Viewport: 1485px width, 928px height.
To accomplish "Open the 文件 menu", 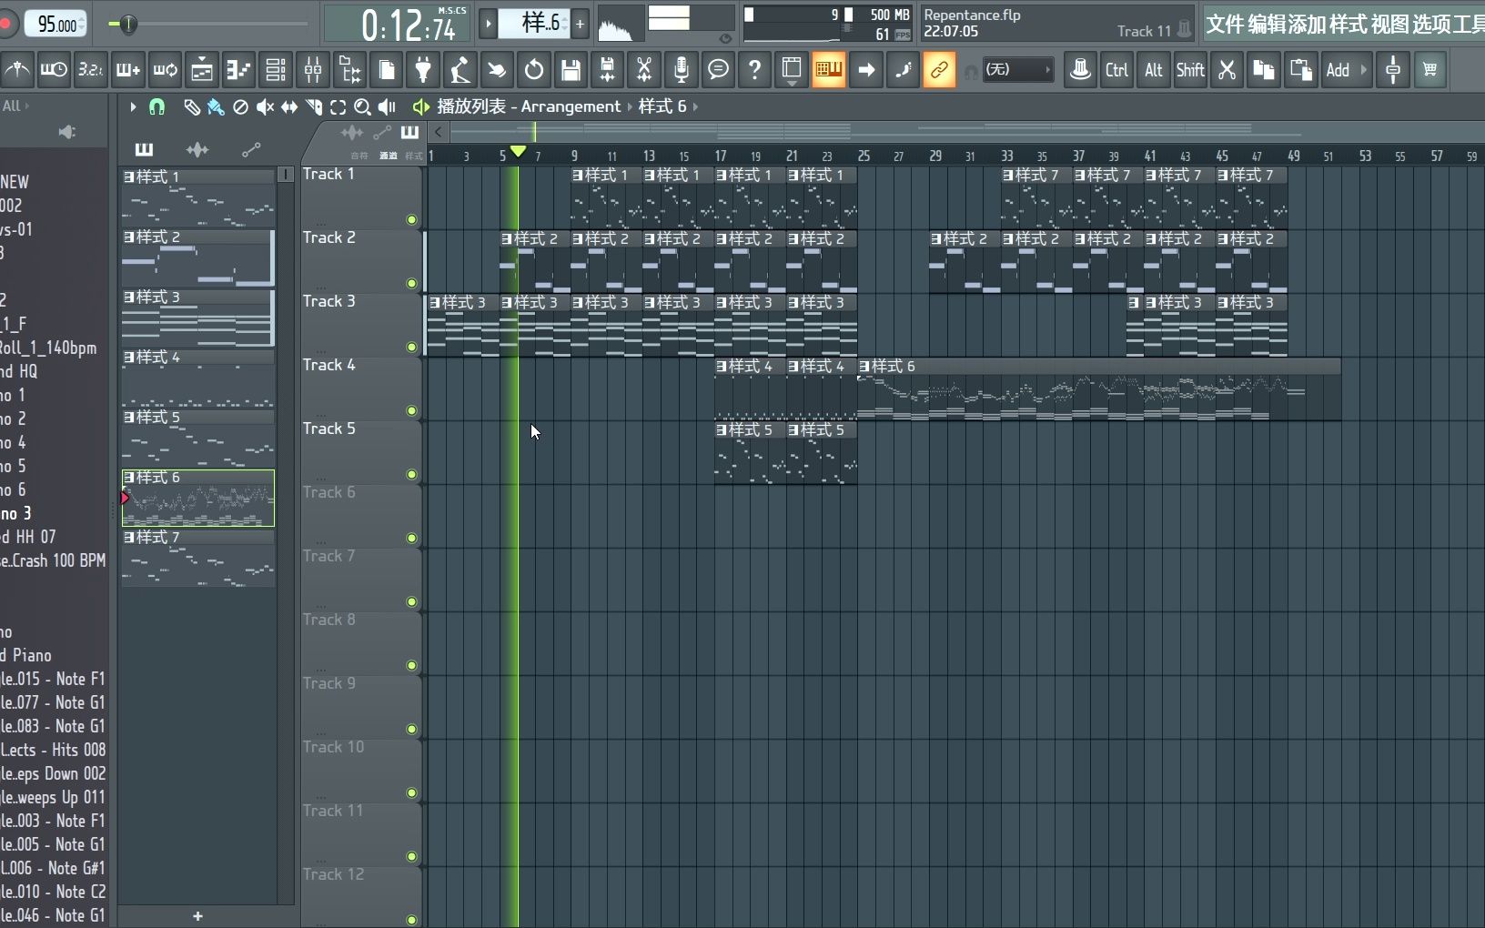I will coord(1225,25).
